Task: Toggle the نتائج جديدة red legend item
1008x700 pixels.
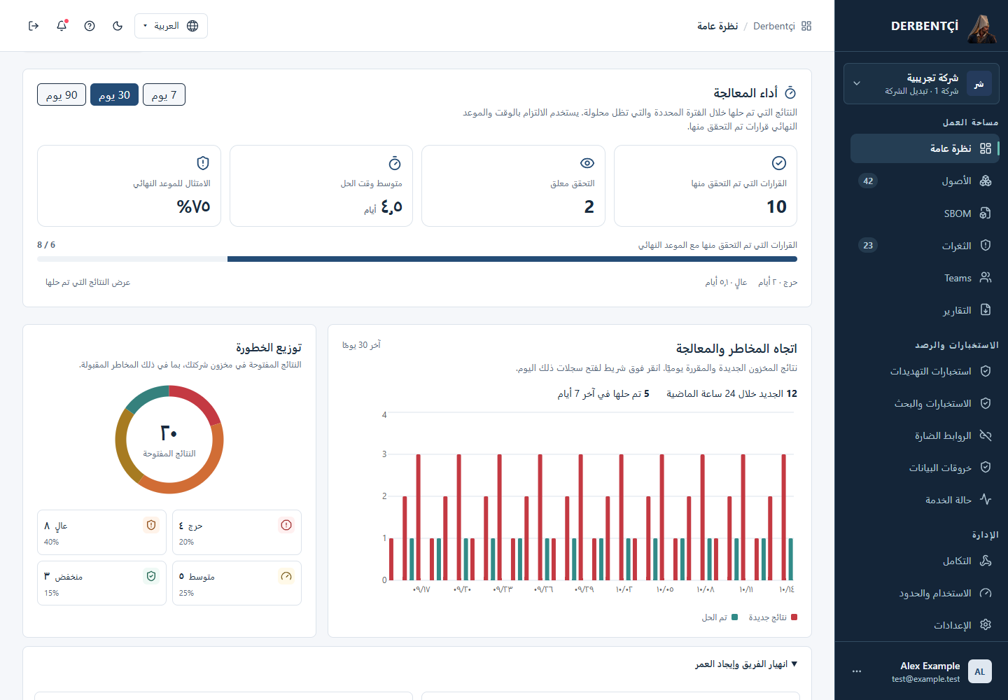Action: 773,617
